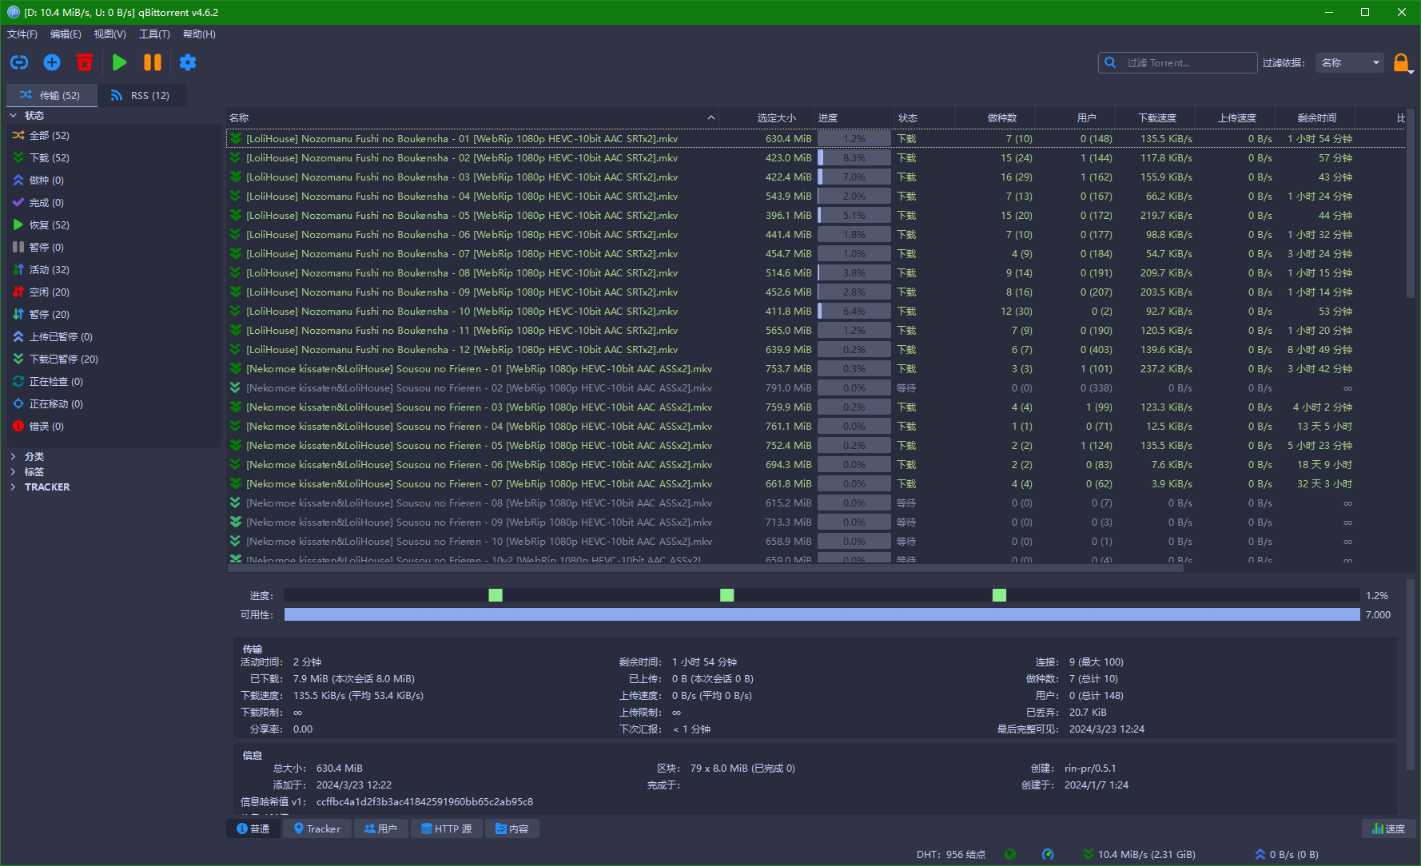Open the 工具(T) menu
1421x866 pixels.
coord(154,34)
